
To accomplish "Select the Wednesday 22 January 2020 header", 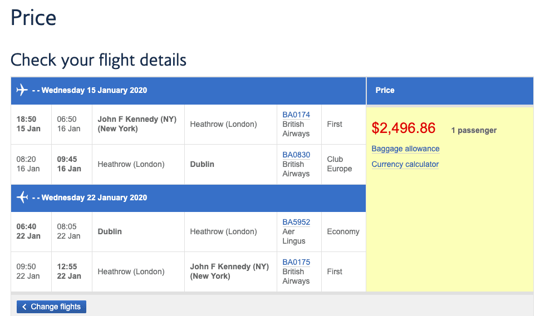I will point(94,197).
